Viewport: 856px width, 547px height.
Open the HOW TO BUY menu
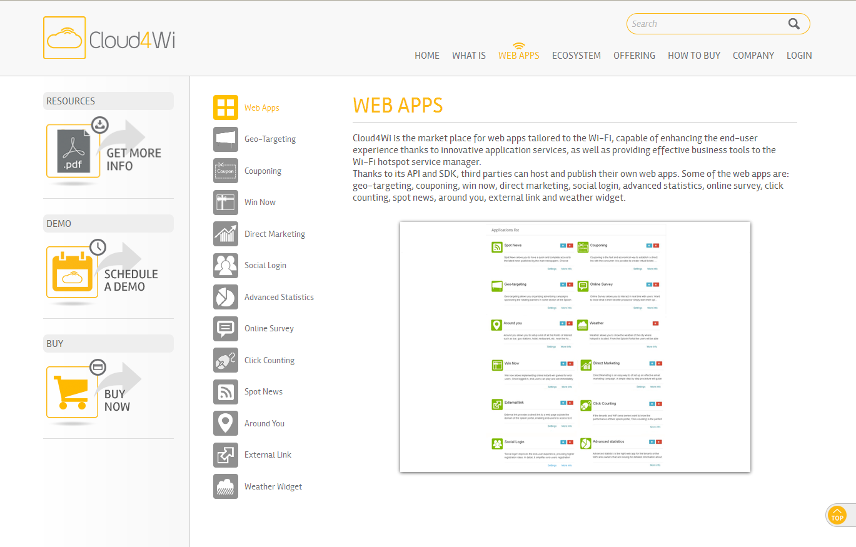(x=694, y=56)
